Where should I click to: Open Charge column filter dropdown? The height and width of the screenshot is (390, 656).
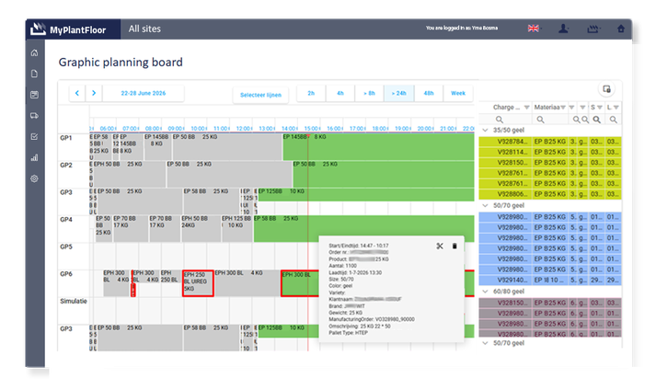tap(526, 108)
